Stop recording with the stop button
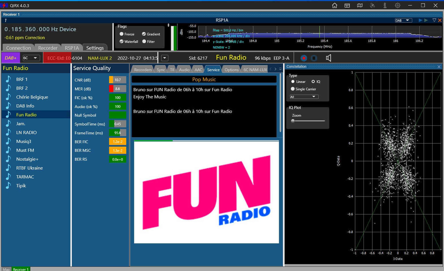444x271 pixels. 314,58
